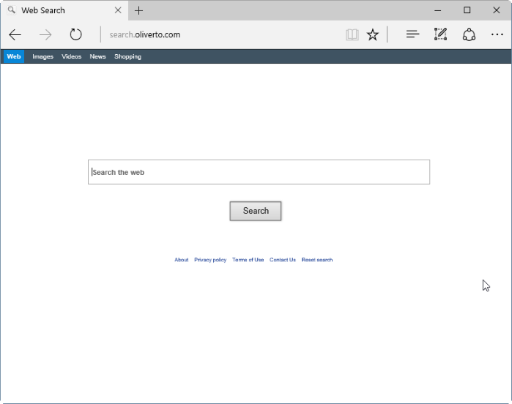Click the Reset search link
512x404 pixels.
(317, 260)
